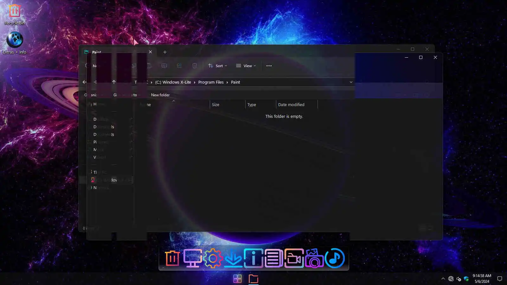The width and height of the screenshot is (507, 285).
Task: Close the Paint tab
Action: click(x=151, y=52)
